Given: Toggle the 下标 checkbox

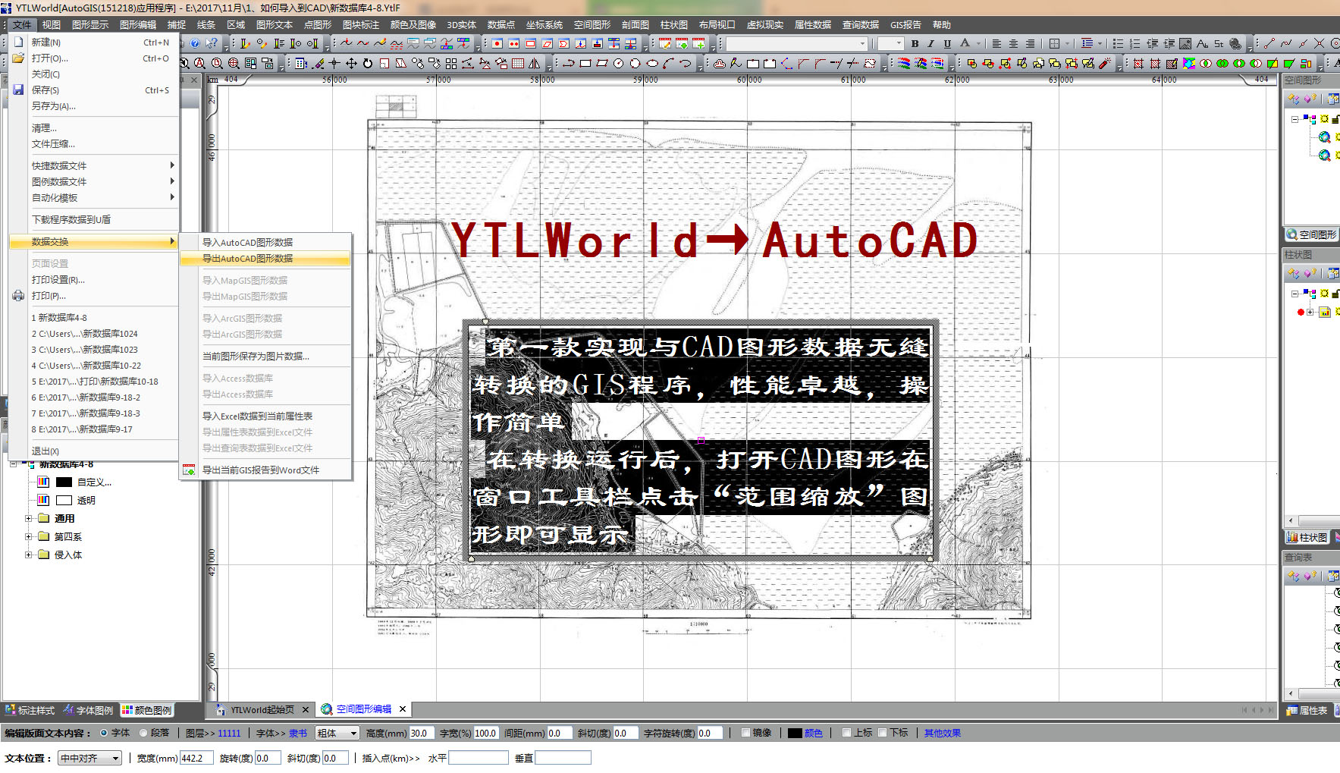Looking at the screenshot, I should (883, 733).
